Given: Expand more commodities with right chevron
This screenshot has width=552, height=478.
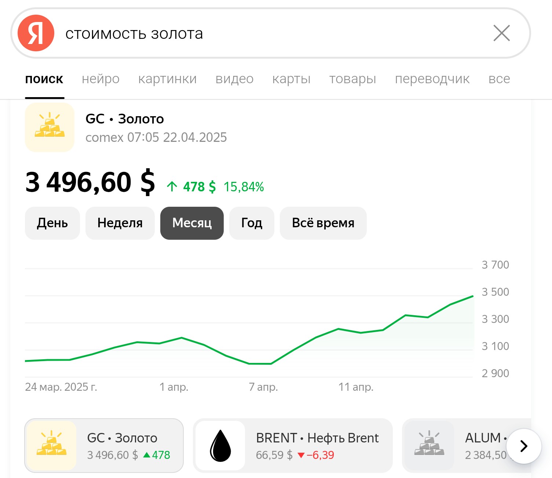Looking at the screenshot, I should coord(524,446).
